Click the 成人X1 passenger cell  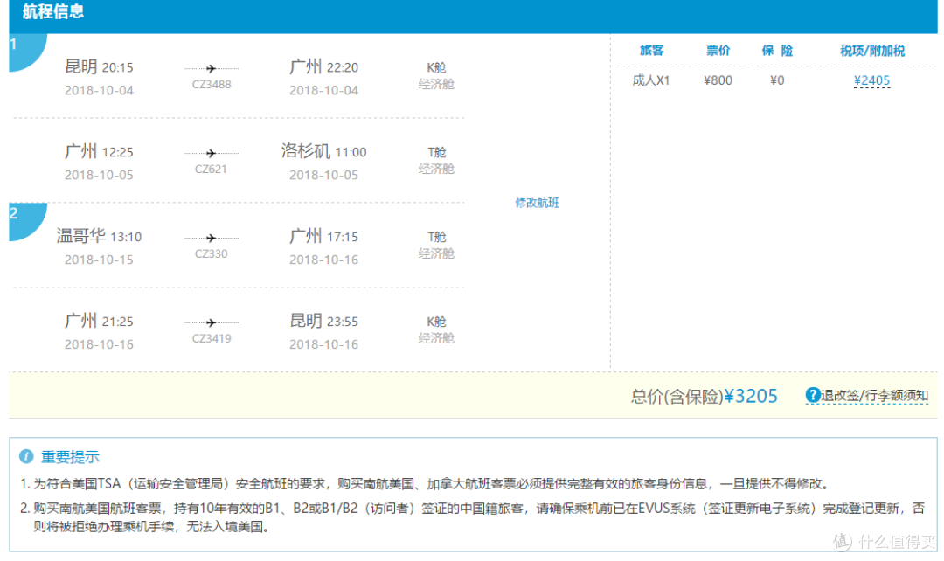coord(651,80)
